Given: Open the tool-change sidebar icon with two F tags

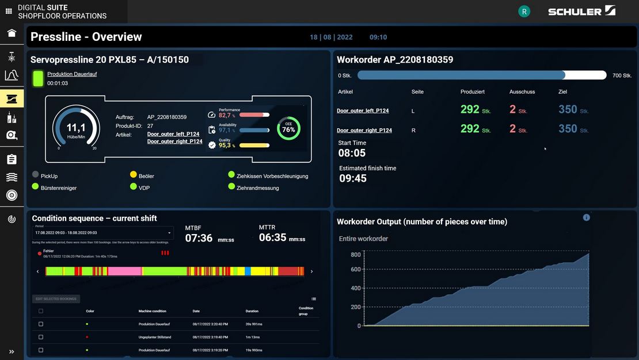Looking at the screenshot, I should pos(12,118).
